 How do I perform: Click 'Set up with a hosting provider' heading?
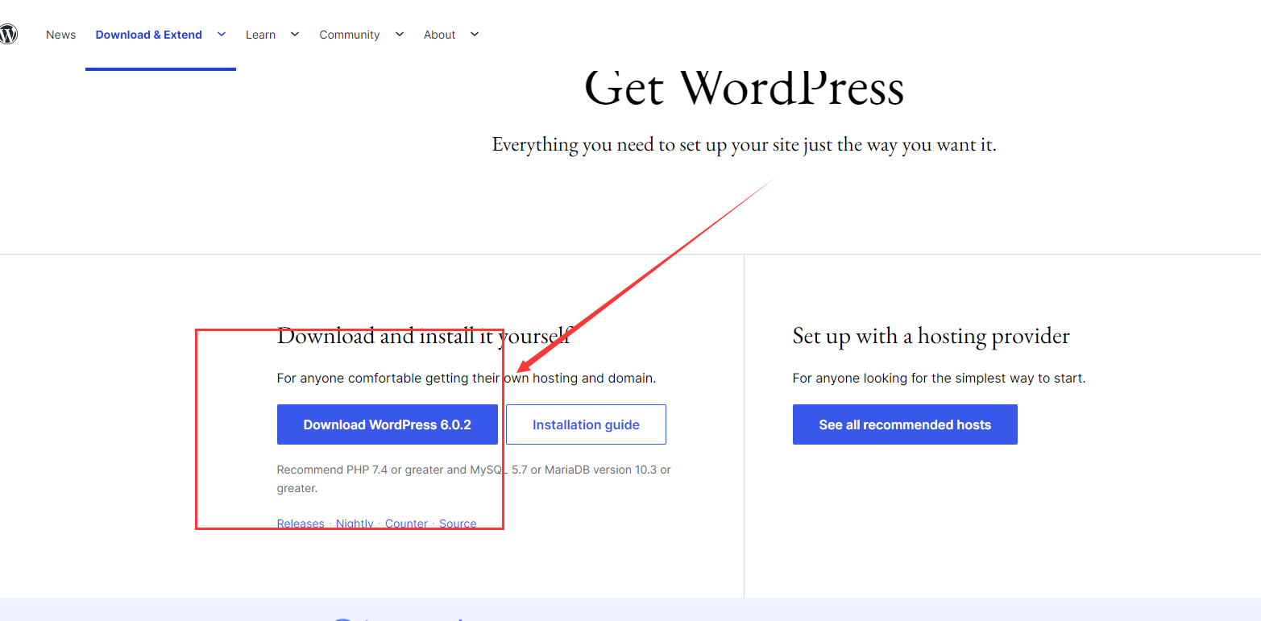click(931, 336)
